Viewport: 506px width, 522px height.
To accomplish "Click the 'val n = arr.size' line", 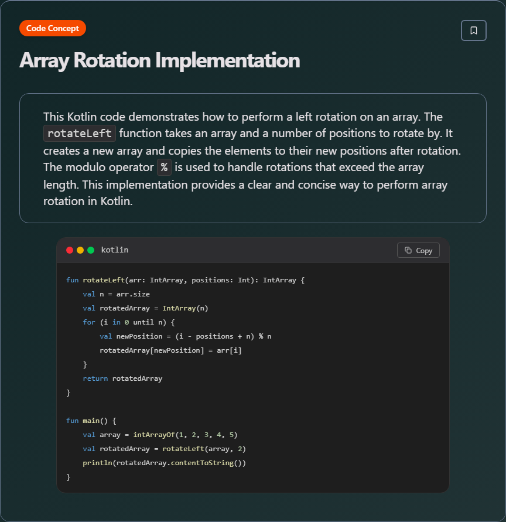I will (116, 294).
